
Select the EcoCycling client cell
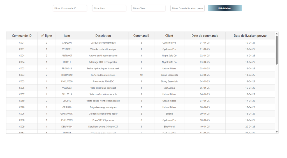169,88
